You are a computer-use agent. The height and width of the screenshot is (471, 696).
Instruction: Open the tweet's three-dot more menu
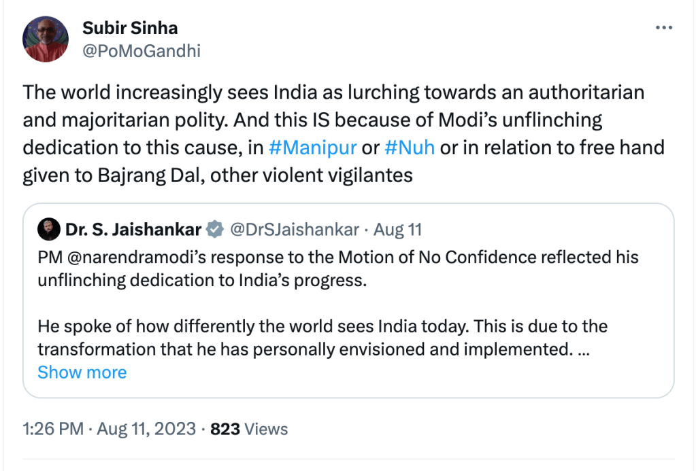pyautogui.click(x=663, y=28)
